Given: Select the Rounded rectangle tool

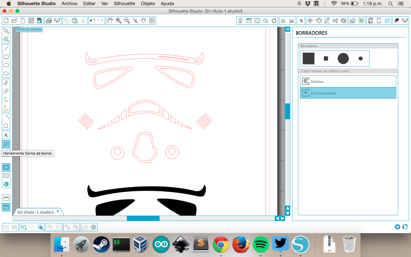Looking at the screenshot, I should point(6,65).
